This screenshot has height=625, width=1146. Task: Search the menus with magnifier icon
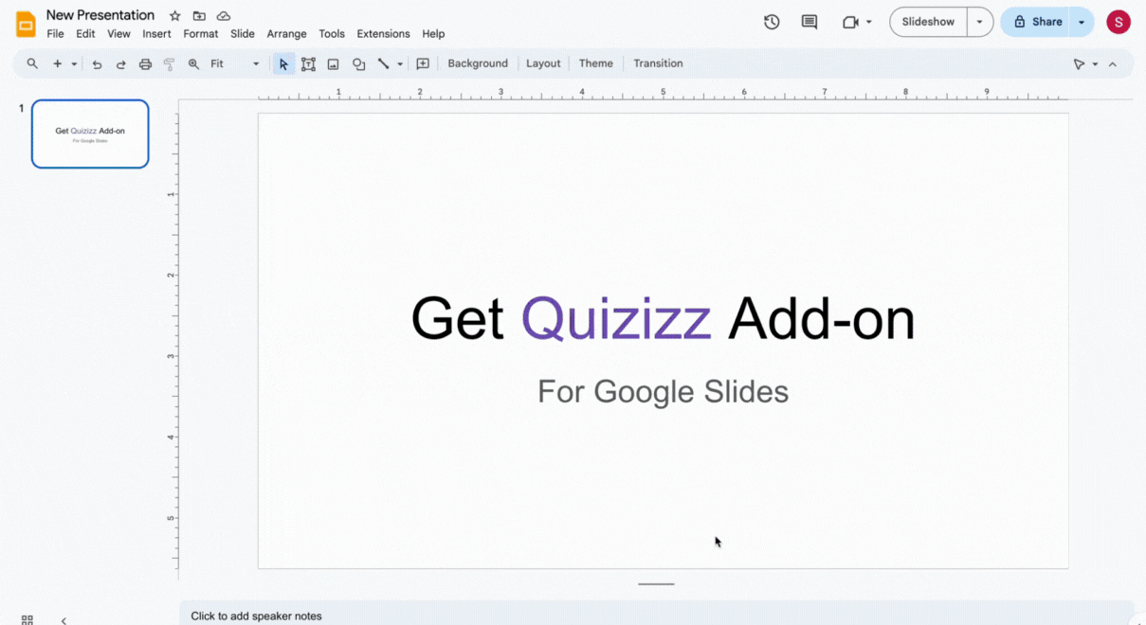[x=32, y=63]
